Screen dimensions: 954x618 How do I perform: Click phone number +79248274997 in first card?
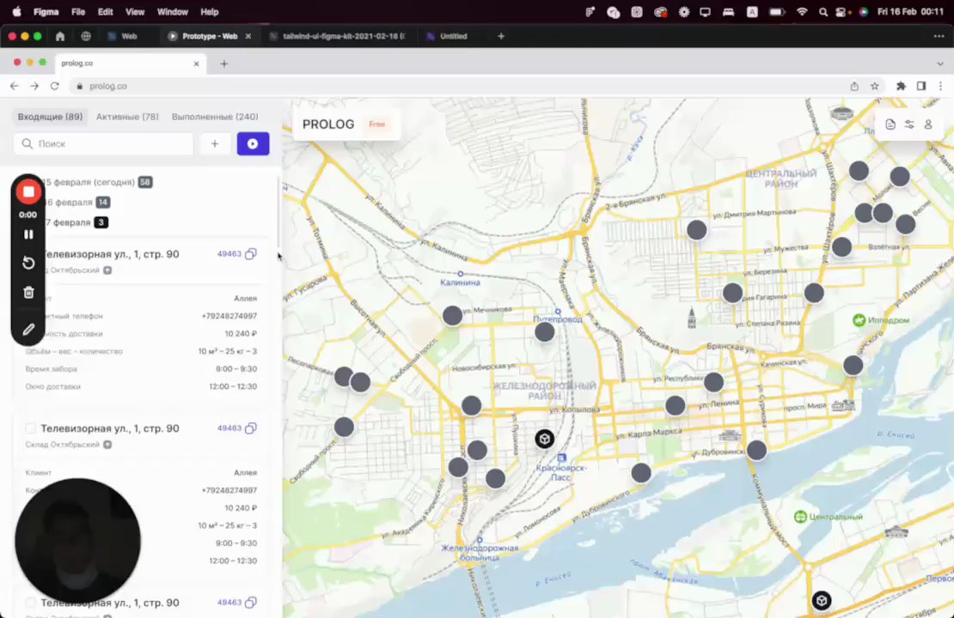(229, 316)
